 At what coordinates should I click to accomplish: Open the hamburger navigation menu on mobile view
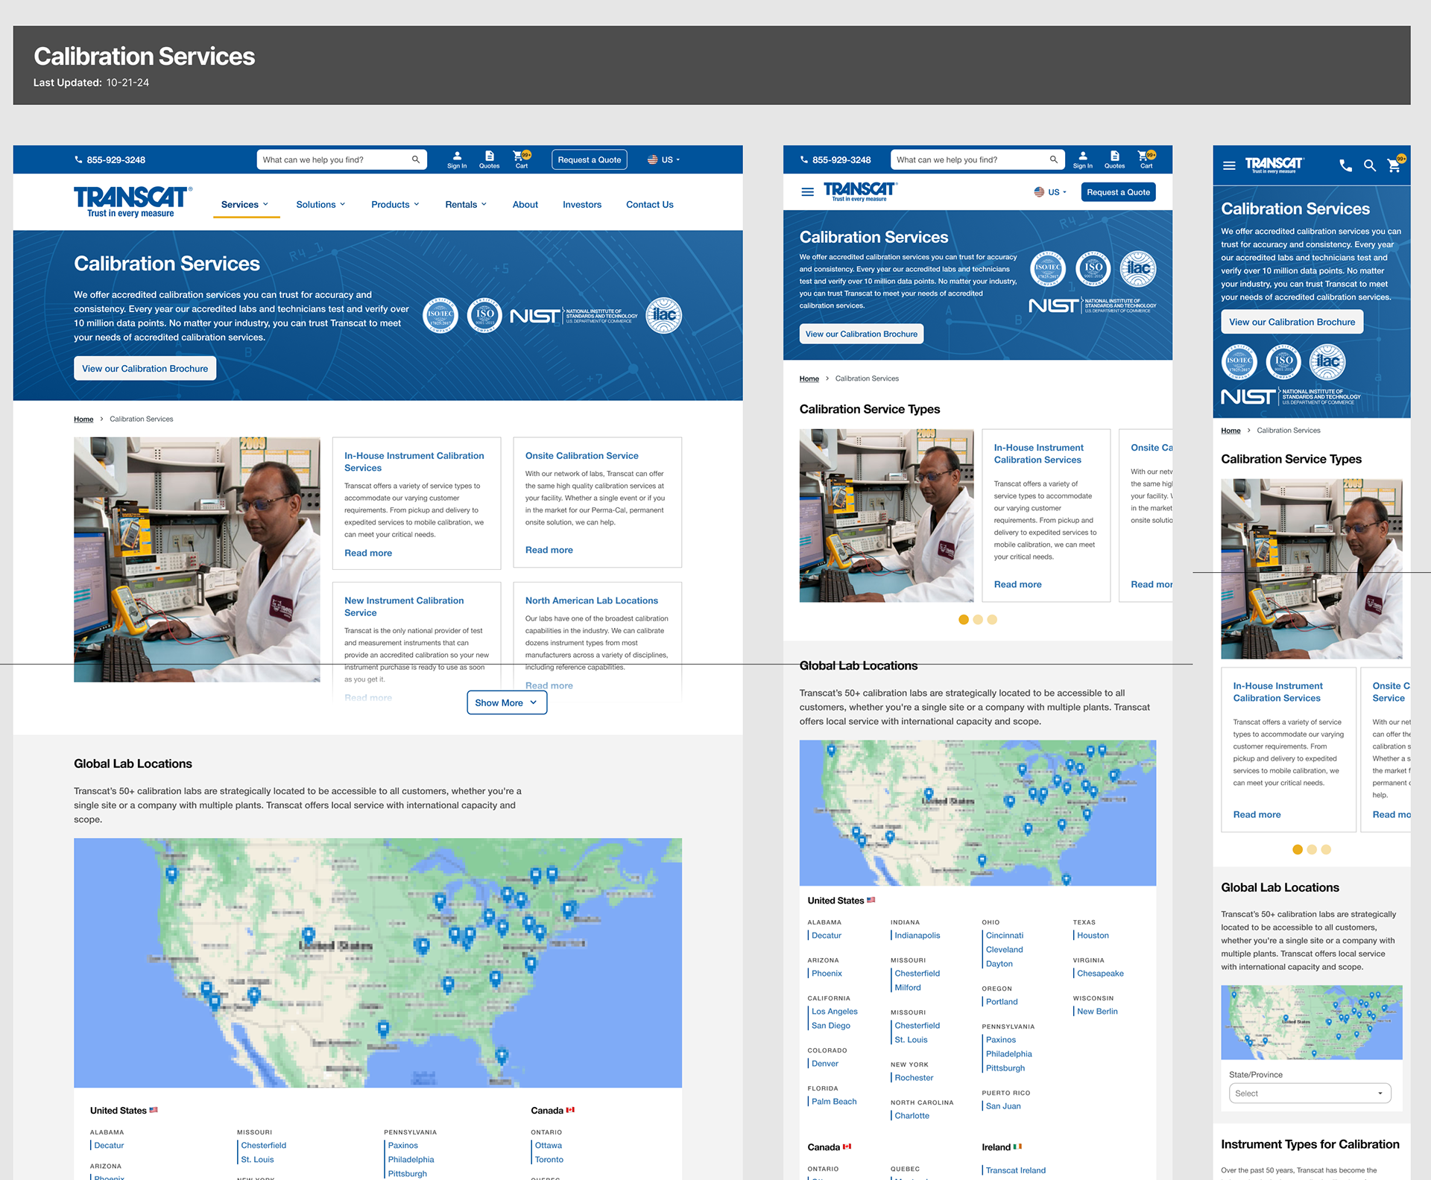tap(1230, 165)
